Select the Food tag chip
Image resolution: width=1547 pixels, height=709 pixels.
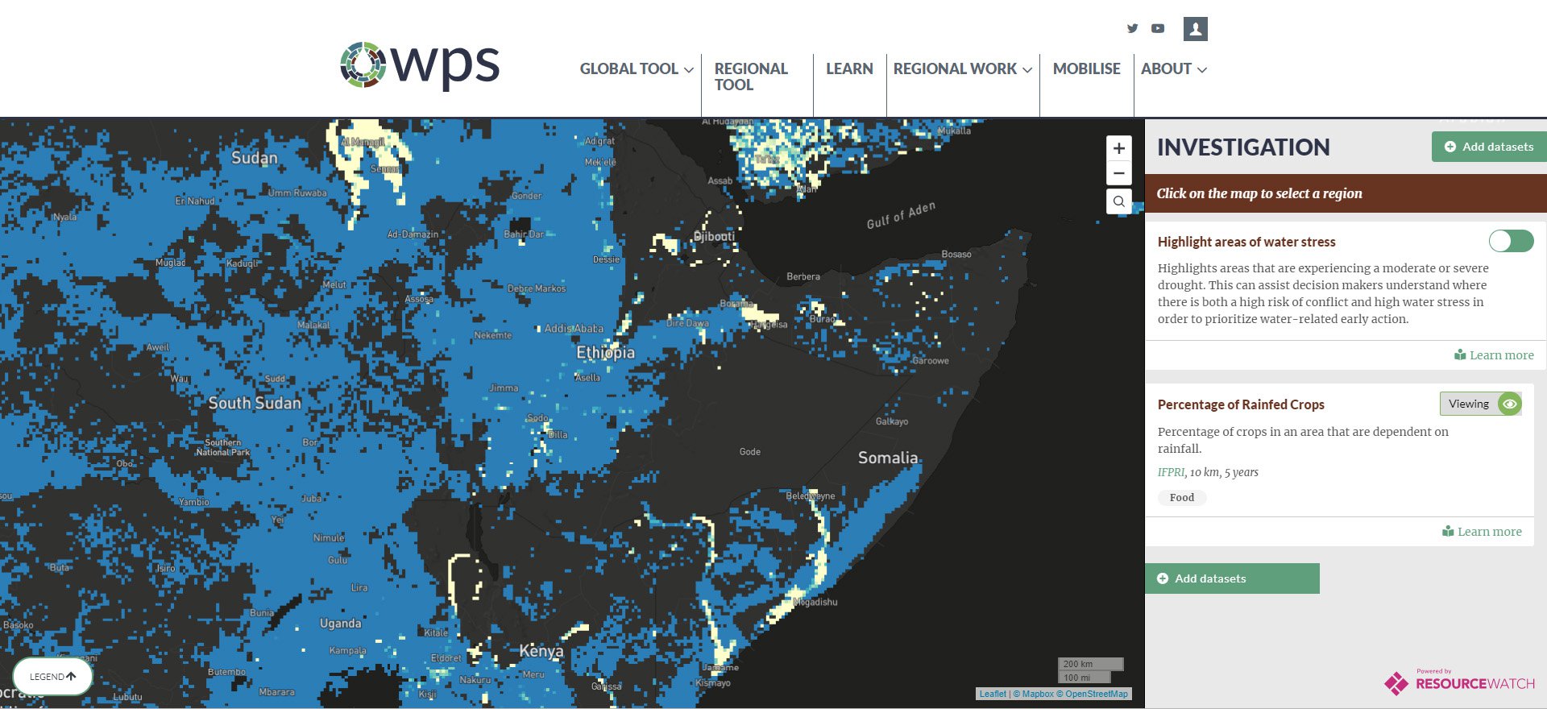click(x=1182, y=498)
